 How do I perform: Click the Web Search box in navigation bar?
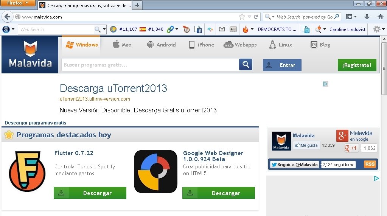pos(302,17)
